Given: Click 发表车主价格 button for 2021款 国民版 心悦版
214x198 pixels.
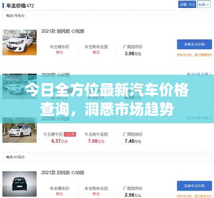Looking at the screenshot, I should pos(194,44).
